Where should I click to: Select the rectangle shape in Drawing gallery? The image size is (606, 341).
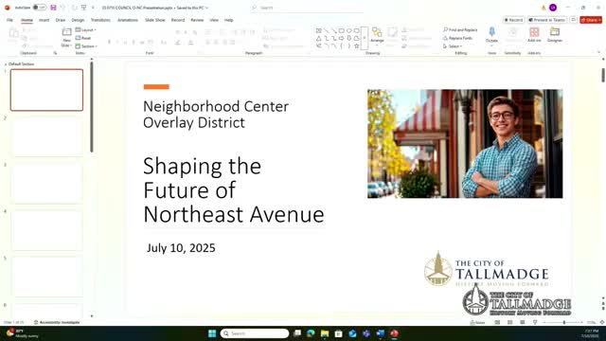click(x=342, y=30)
